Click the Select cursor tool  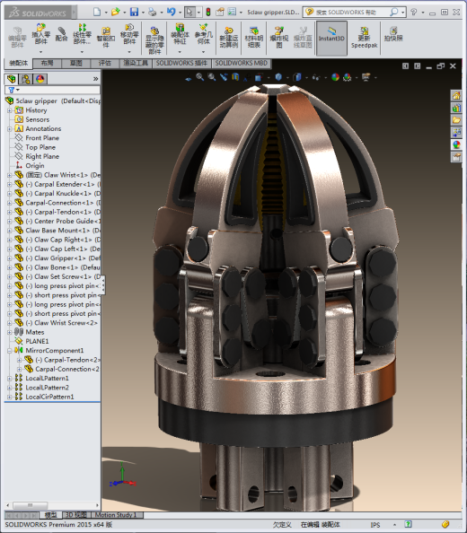click(x=189, y=13)
